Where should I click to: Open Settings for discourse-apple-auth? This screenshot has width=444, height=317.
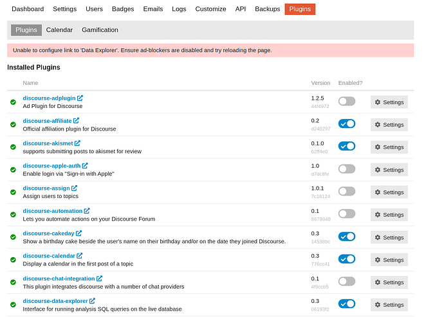point(389,170)
